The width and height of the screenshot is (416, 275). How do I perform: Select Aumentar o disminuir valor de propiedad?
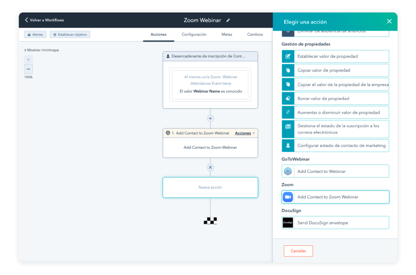click(335, 112)
